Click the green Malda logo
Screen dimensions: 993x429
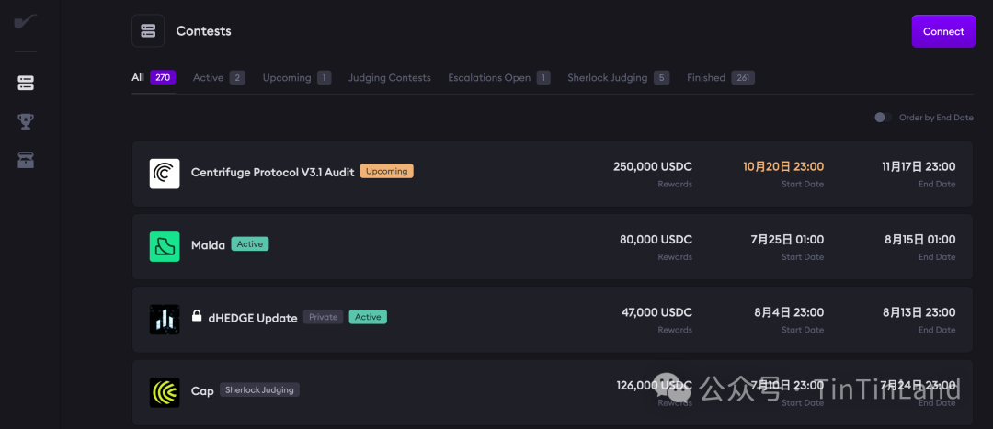point(165,247)
